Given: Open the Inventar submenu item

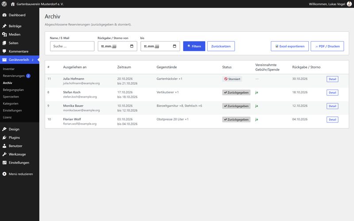Looking at the screenshot, I should [x=8, y=69].
